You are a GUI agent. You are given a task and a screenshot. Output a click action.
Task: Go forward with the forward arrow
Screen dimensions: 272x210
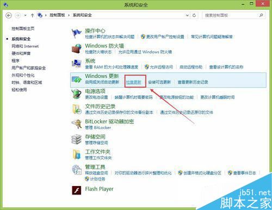pos(17,15)
